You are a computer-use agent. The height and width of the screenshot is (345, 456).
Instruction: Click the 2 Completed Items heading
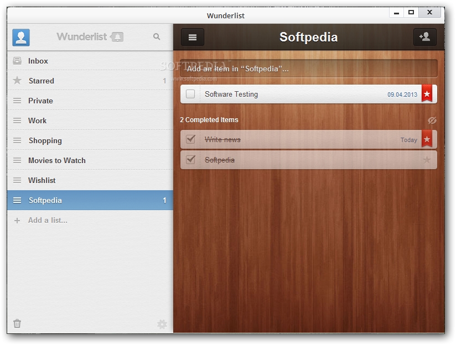tap(209, 120)
